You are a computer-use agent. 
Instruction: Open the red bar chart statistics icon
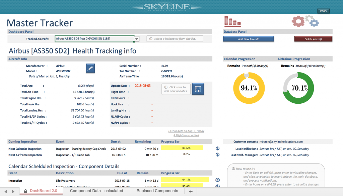click(x=232, y=21)
